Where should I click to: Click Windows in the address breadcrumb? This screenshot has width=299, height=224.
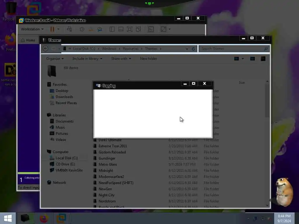[x=109, y=49]
